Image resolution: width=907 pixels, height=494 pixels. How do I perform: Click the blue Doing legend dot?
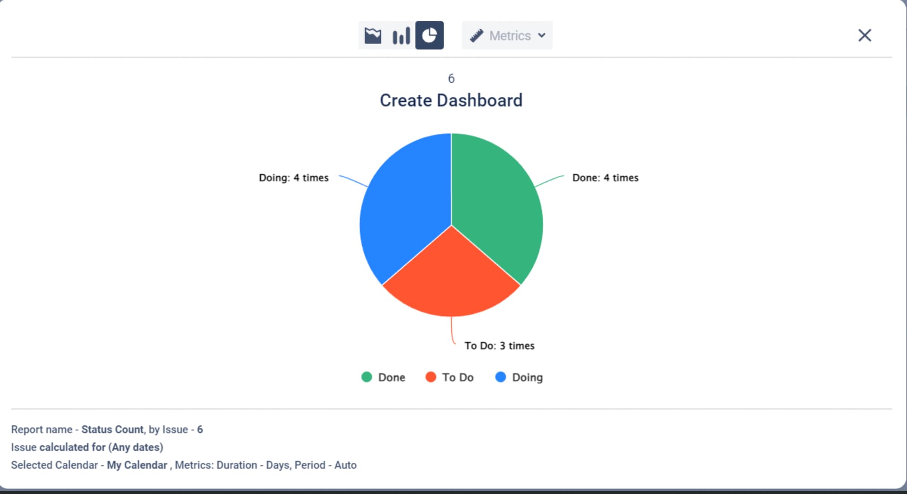(x=501, y=377)
